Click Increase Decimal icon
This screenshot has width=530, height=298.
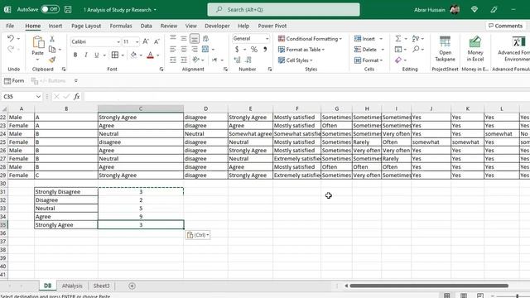coord(238,60)
